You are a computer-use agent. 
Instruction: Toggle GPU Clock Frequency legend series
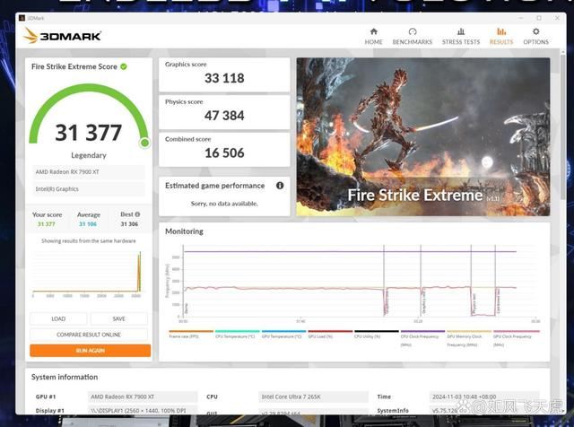coord(516,338)
